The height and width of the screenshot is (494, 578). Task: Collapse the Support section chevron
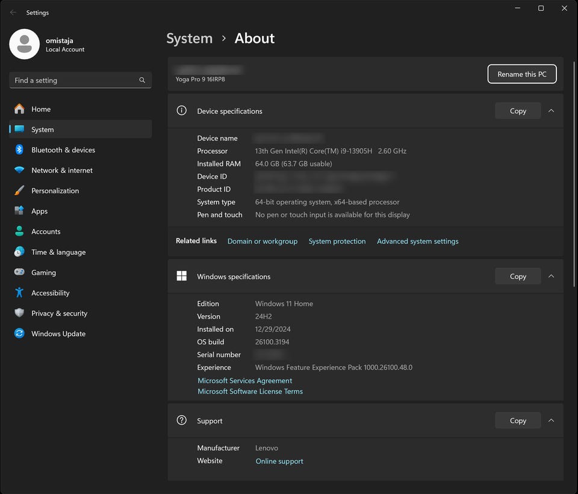point(551,421)
